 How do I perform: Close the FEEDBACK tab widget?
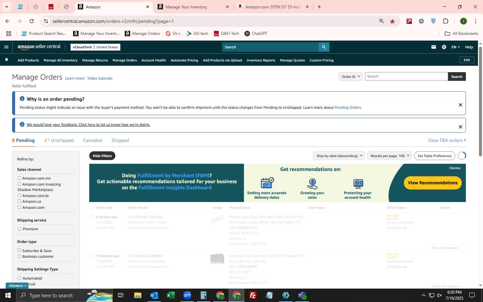tap(25, 286)
